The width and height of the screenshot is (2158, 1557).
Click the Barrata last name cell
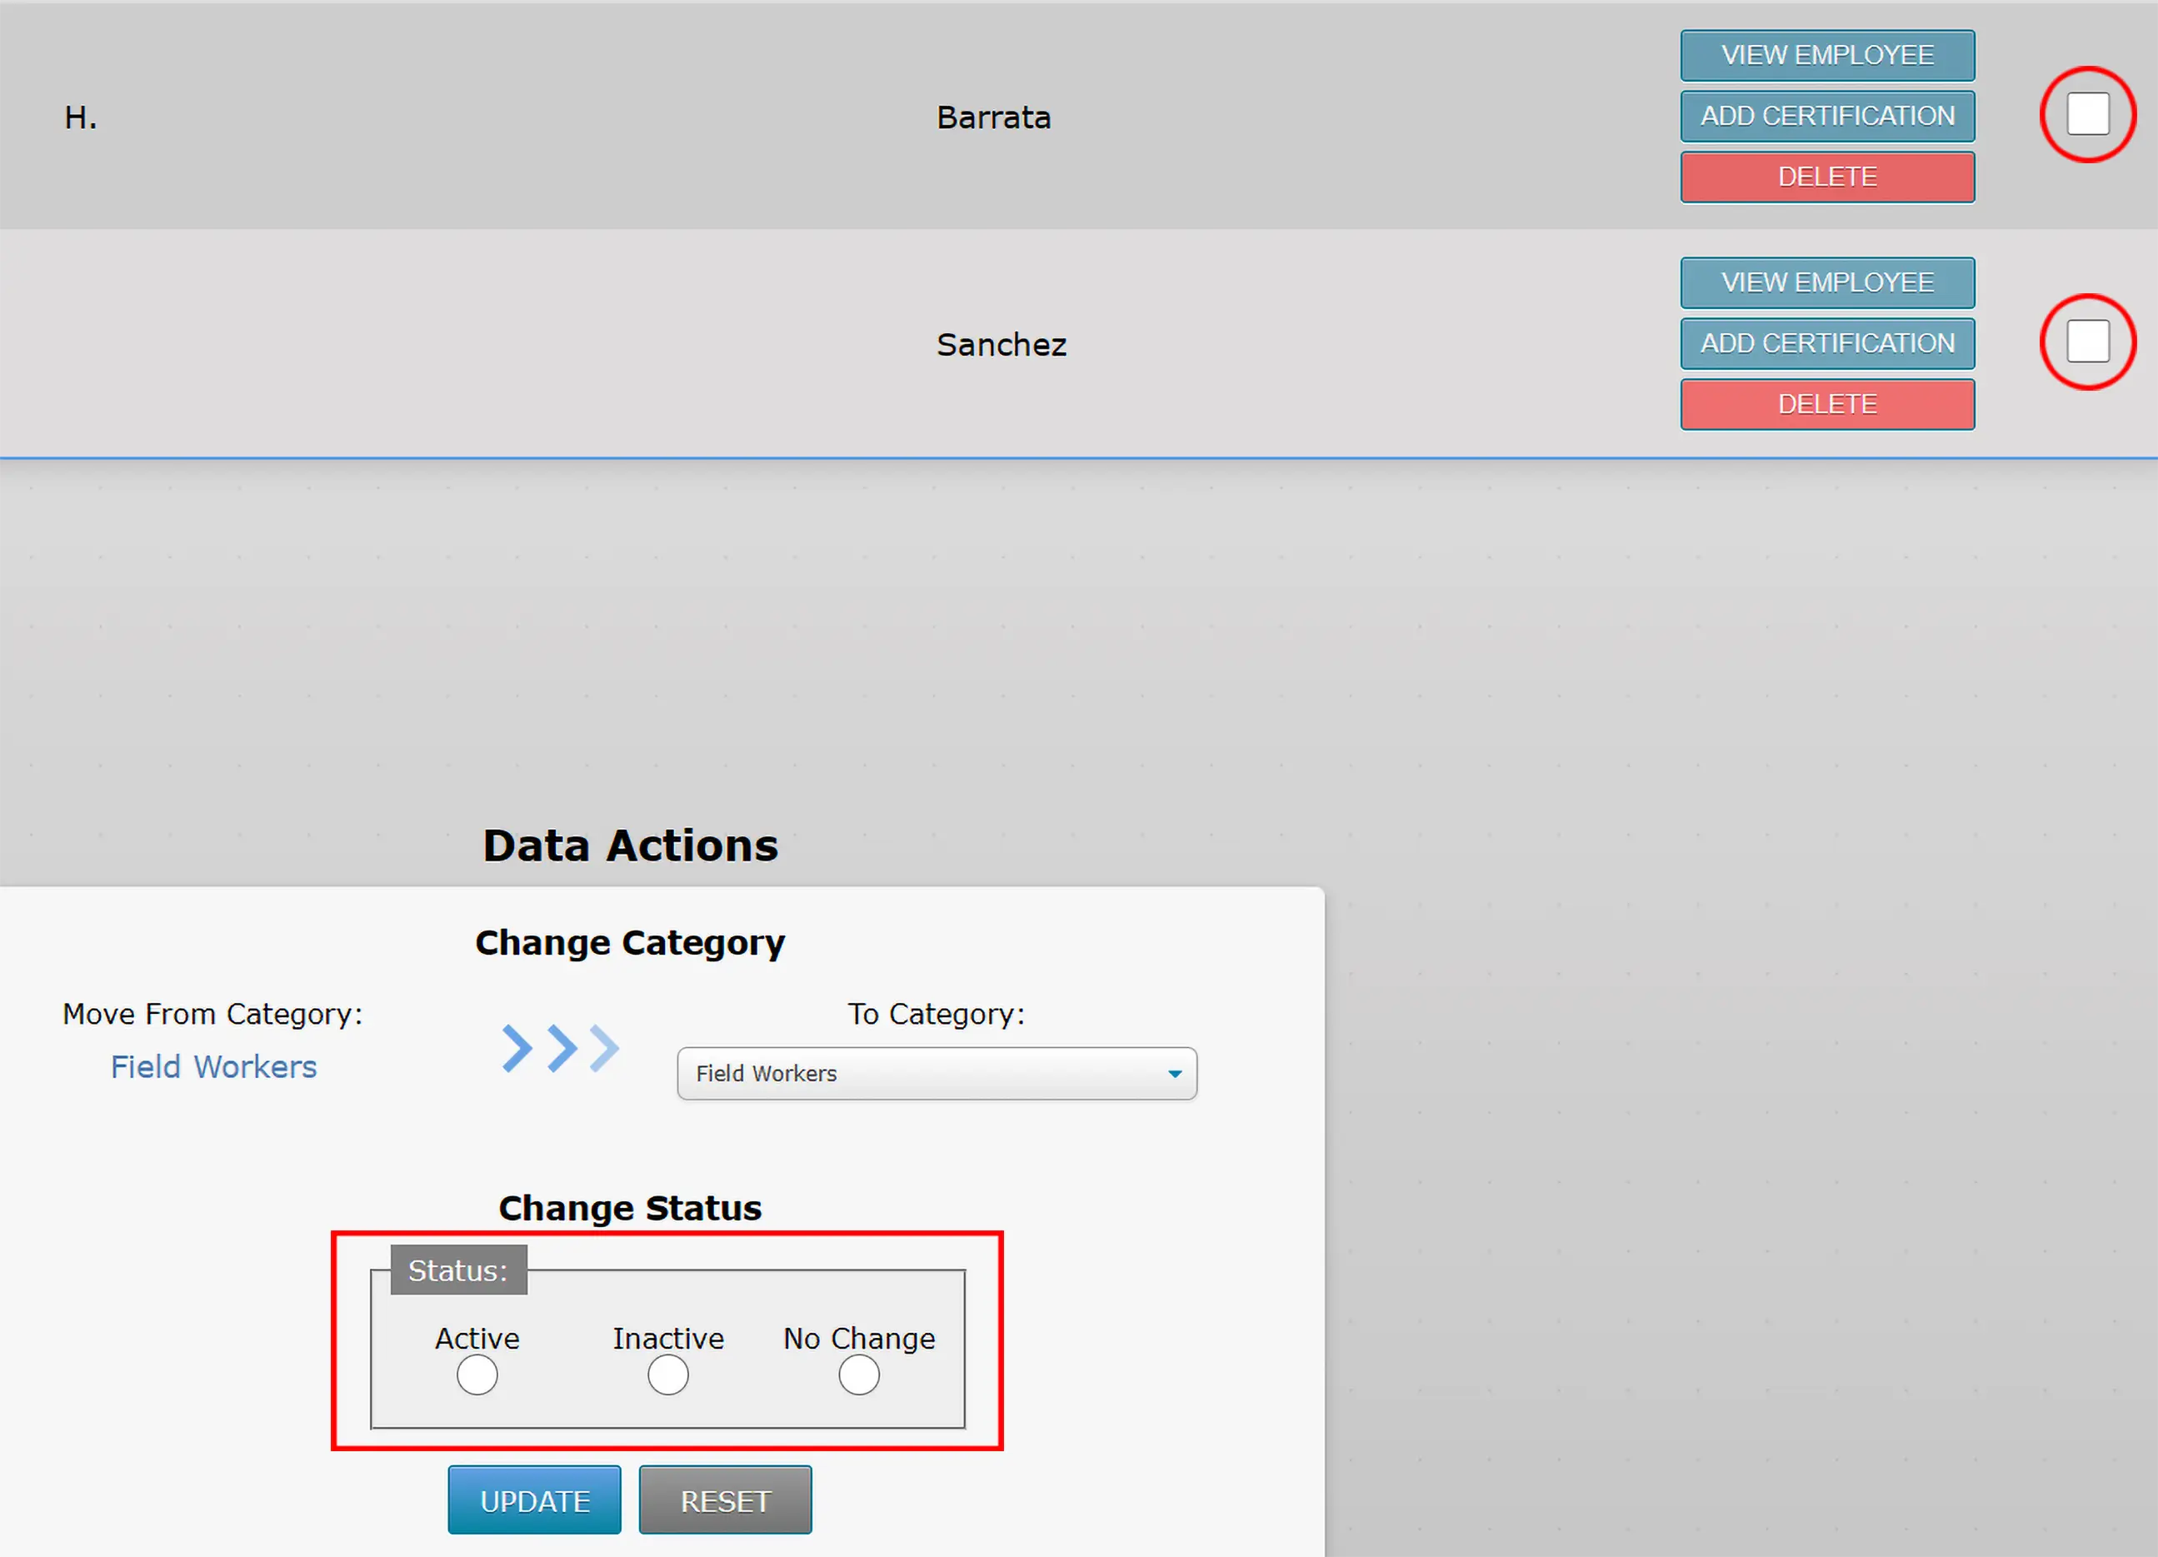coord(993,117)
